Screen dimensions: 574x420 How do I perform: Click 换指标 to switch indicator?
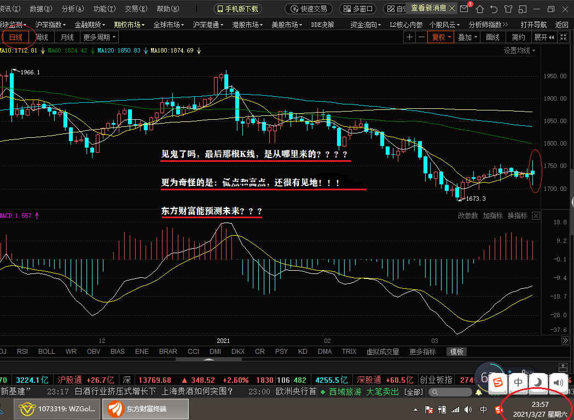[517, 215]
